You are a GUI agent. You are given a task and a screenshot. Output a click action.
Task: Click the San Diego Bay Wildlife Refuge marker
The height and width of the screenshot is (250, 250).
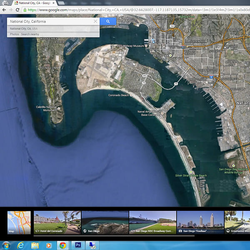click(x=233, y=166)
